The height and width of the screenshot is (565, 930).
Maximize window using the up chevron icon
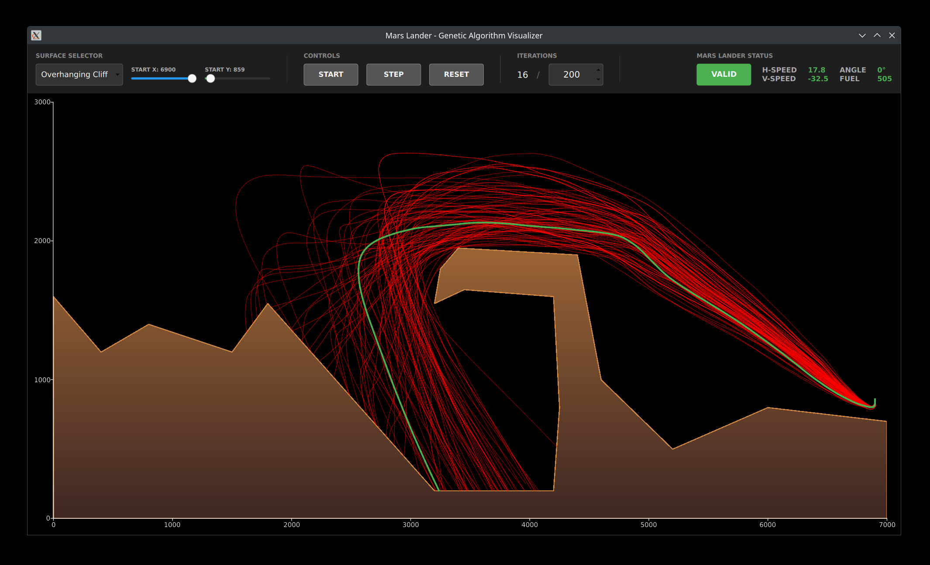[877, 35]
